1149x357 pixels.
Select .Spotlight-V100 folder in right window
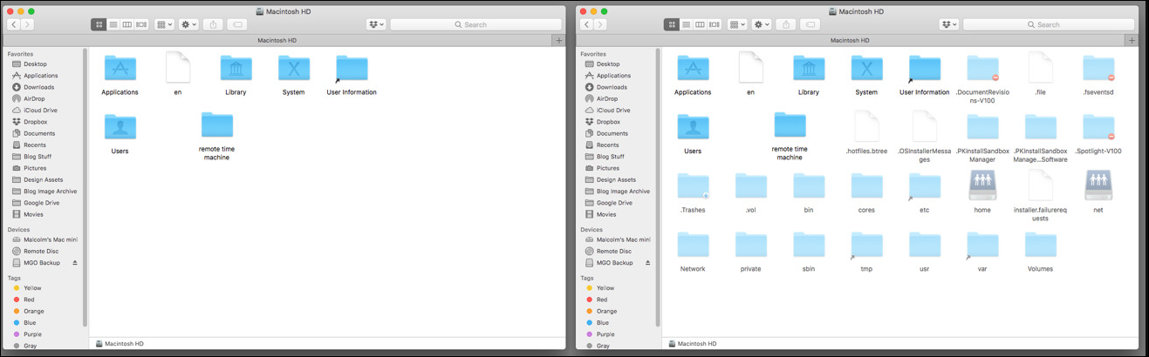pos(1098,127)
